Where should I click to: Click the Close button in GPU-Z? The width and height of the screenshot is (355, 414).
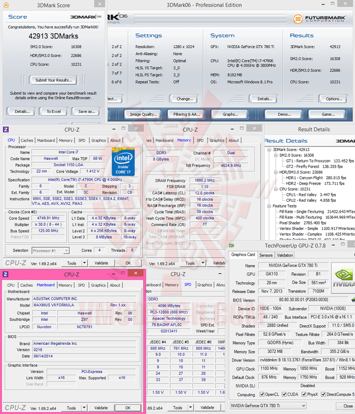[347, 406]
